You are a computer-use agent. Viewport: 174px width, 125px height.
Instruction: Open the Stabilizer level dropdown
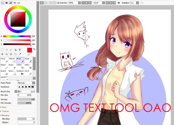pyautogui.click(x=137, y=3)
